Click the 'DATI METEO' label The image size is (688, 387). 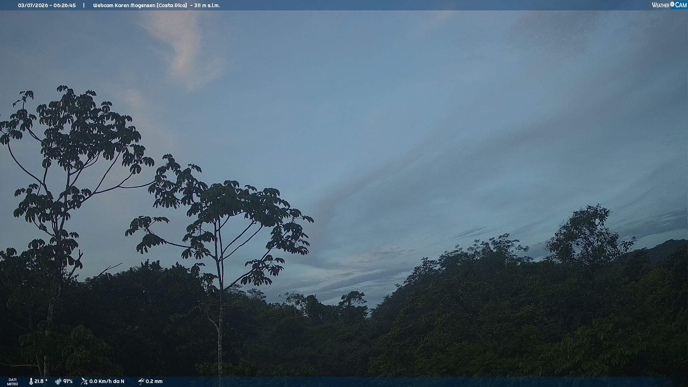coord(13,382)
